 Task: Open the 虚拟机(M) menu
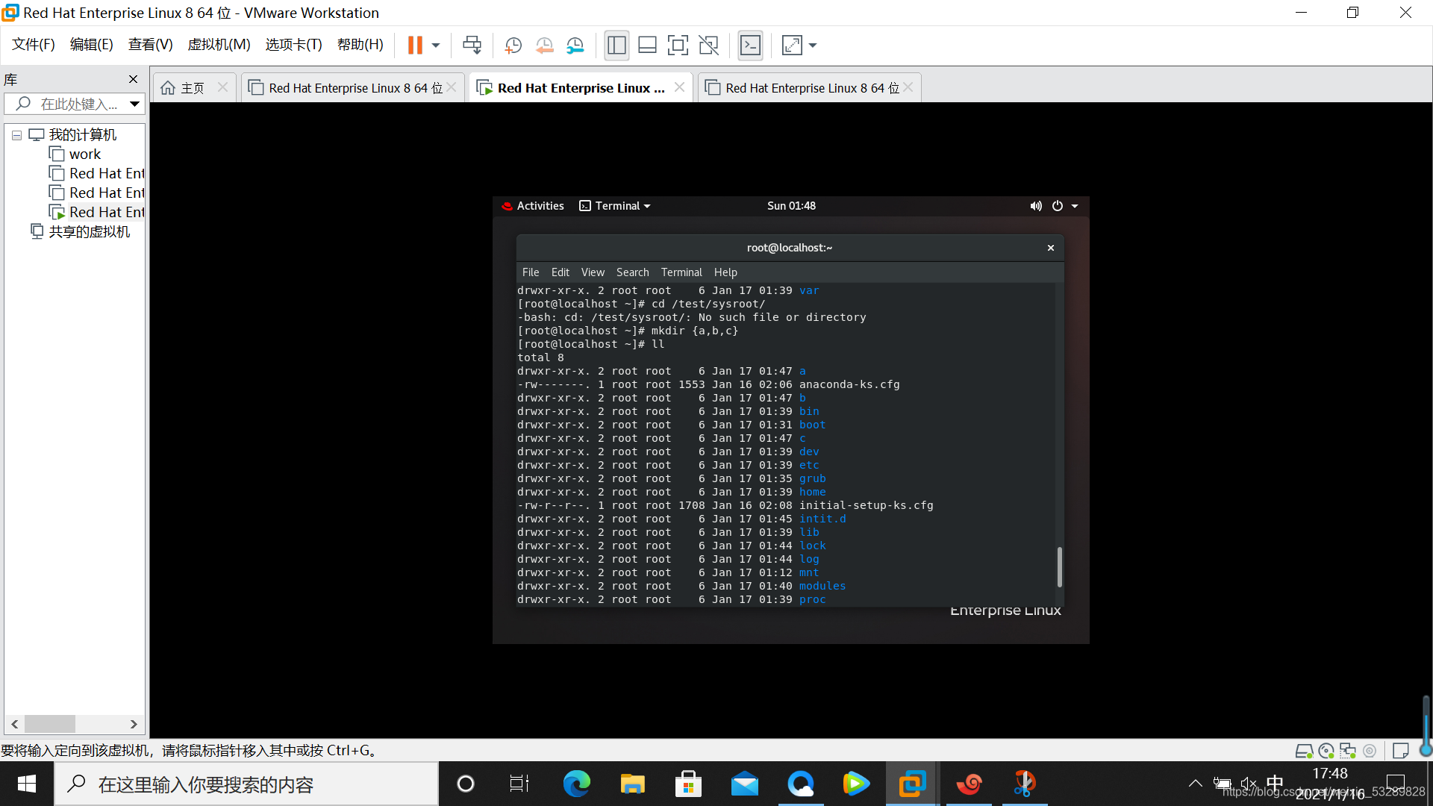pyautogui.click(x=219, y=45)
